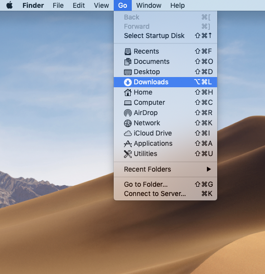Click the Back menu item
The width and height of the screenshot is (265, 274).
coord(165,17)
